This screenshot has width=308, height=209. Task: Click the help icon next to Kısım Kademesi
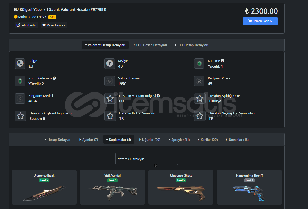click(54, 78)
